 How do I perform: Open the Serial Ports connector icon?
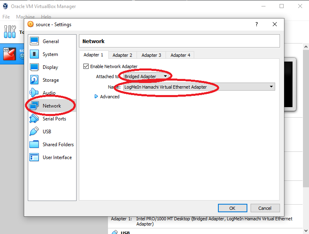34,118
